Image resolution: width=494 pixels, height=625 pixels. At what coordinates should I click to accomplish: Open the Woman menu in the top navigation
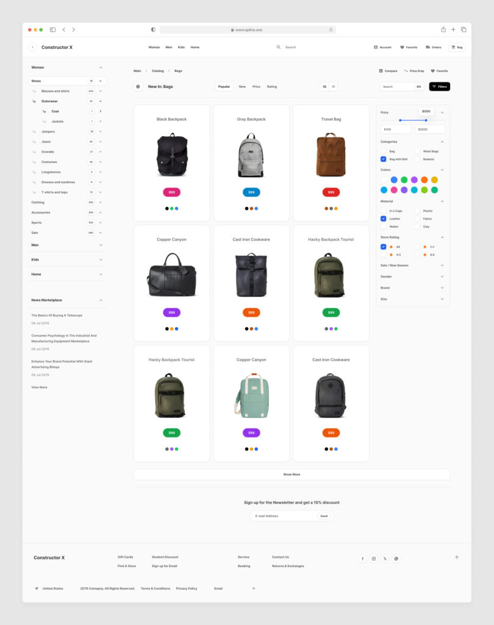coord(154,47)
